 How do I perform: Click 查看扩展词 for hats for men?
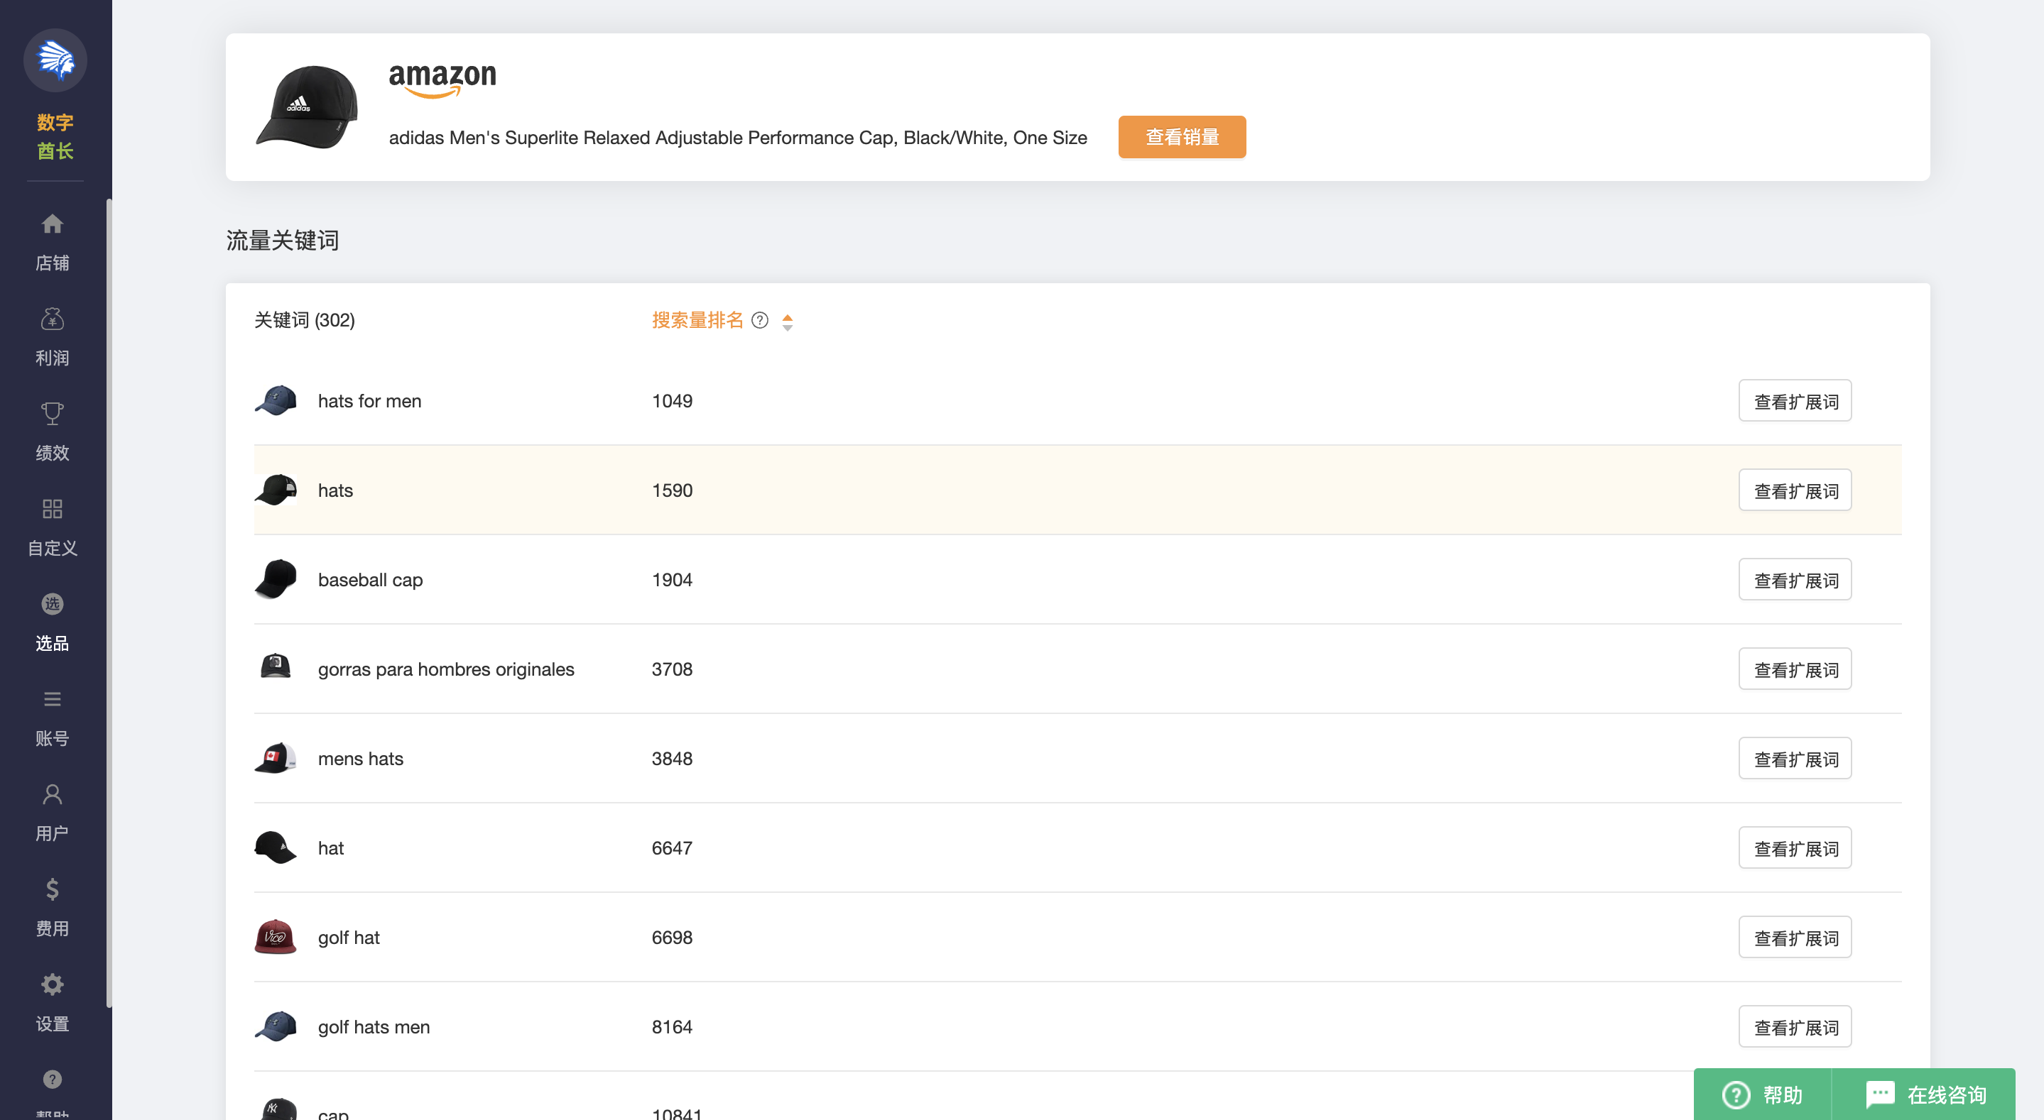[x=1794, y=401]
